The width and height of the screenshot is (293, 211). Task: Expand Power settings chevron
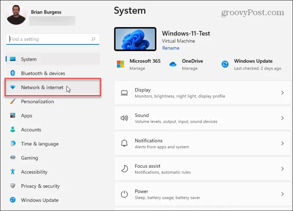[x=282, y=194]
